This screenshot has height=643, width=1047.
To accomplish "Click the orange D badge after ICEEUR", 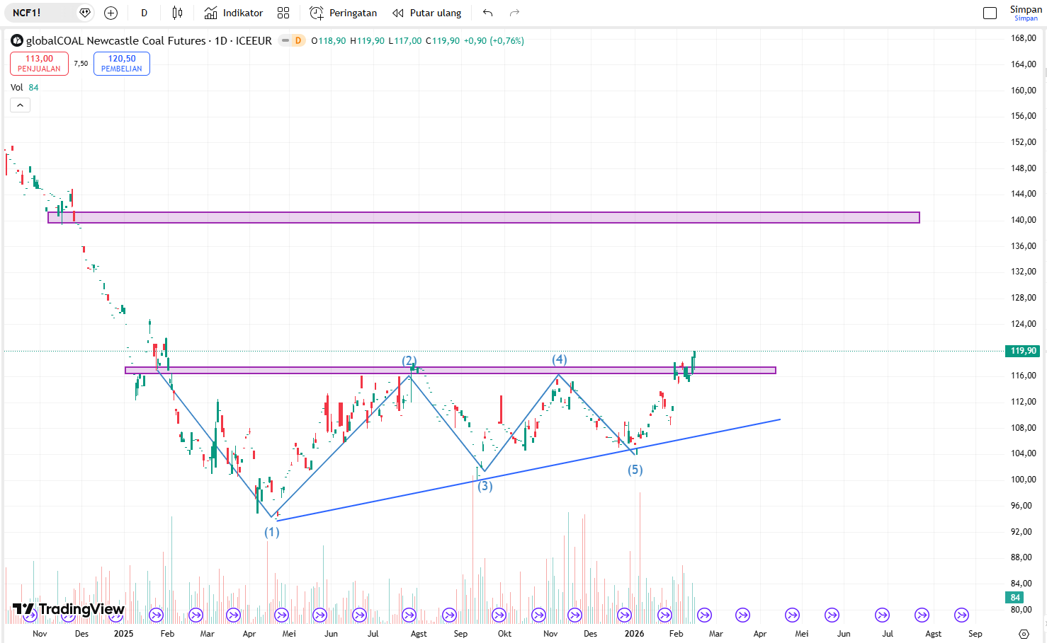I will click(298, 41).
